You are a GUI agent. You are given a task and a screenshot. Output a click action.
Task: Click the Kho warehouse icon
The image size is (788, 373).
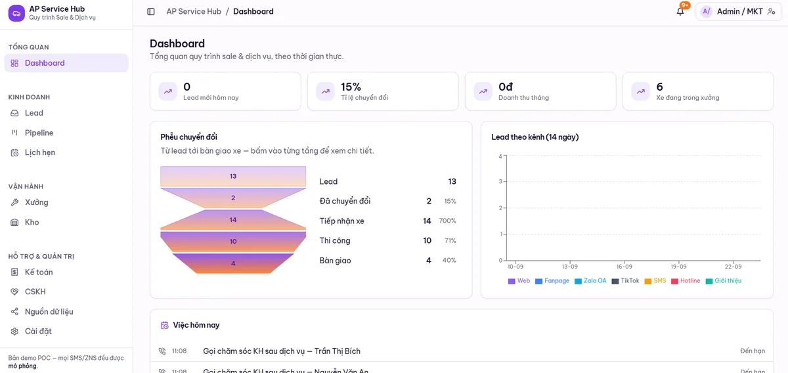pyautogui.click(x=14, y=222)
